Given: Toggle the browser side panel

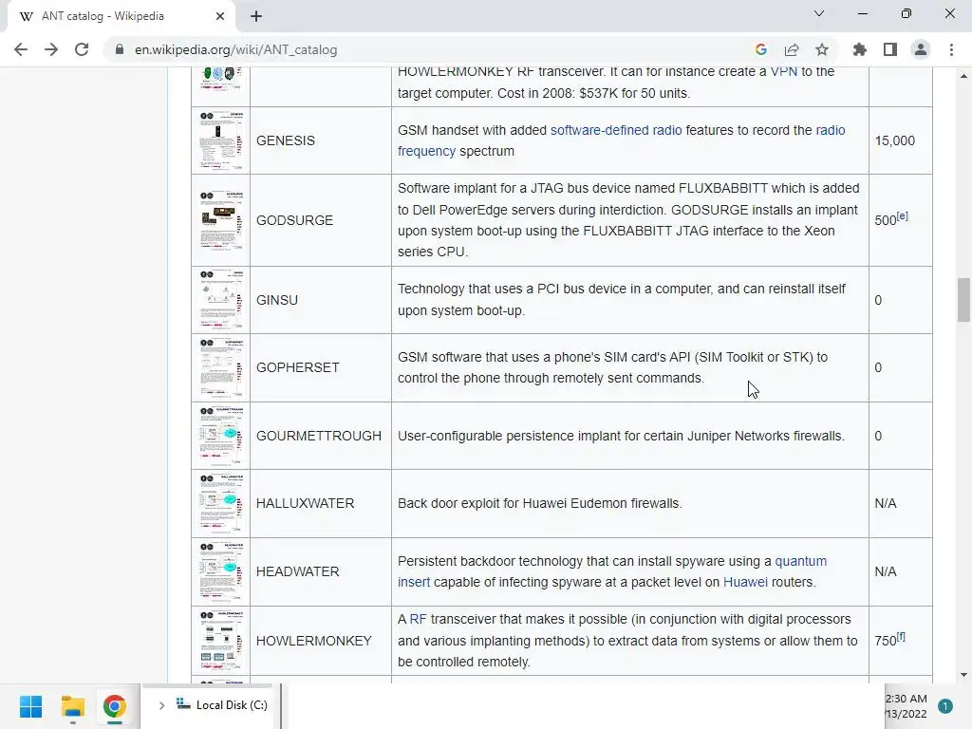Looking at the screenshot, I should click(890, 49).
